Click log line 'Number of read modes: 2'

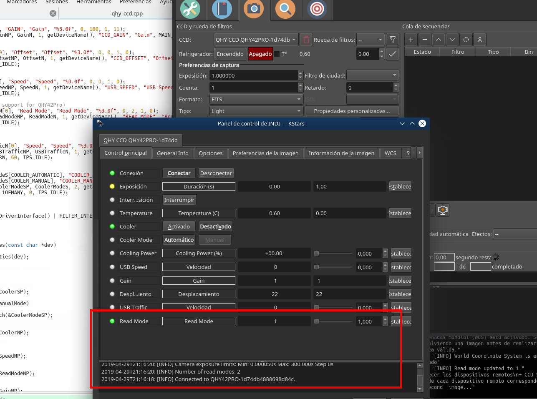coord(171,371)
